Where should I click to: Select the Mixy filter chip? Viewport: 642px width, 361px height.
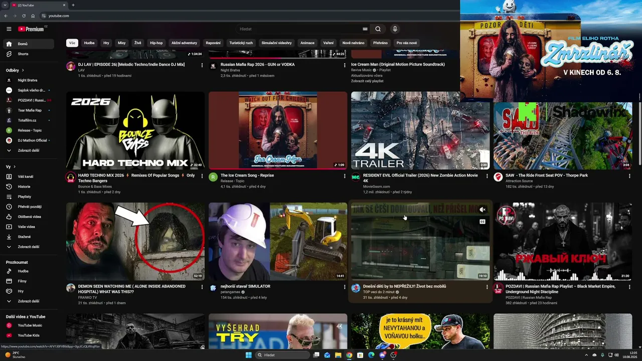coord(122,43)
